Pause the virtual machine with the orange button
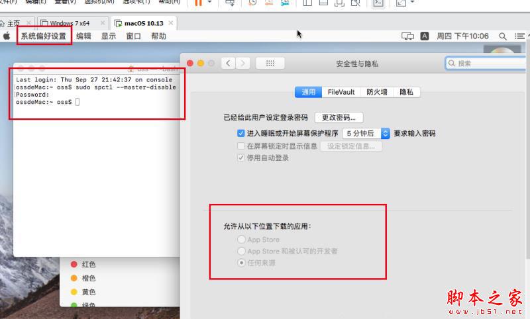Viewport: 530px width, 319px height. pos(198,3)
